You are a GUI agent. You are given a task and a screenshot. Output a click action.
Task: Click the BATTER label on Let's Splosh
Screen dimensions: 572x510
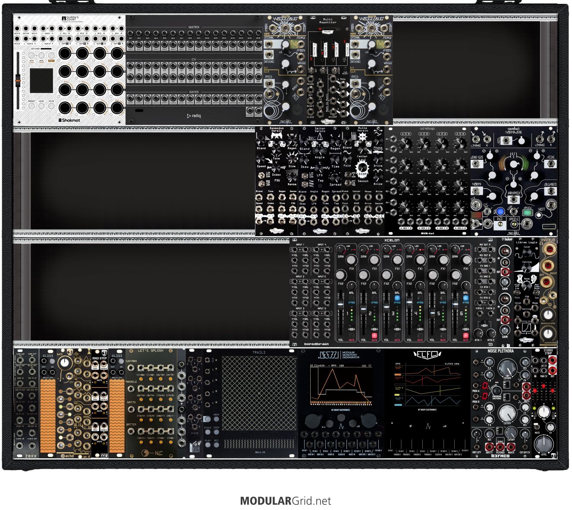click(x=131, y=424)
